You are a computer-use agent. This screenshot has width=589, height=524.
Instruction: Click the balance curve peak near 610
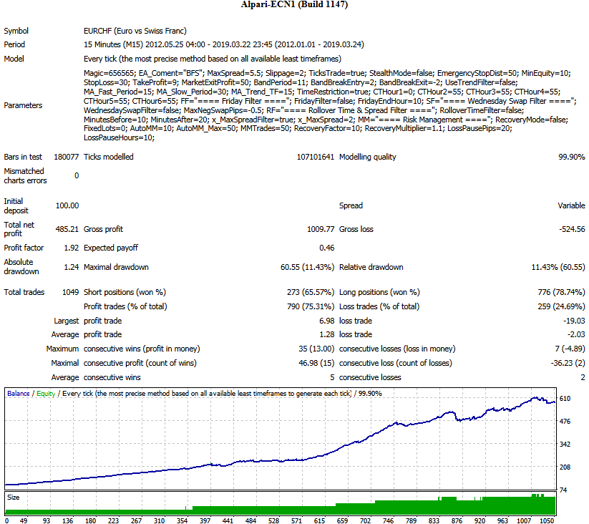pyautogui.click(x=535, y=398)
